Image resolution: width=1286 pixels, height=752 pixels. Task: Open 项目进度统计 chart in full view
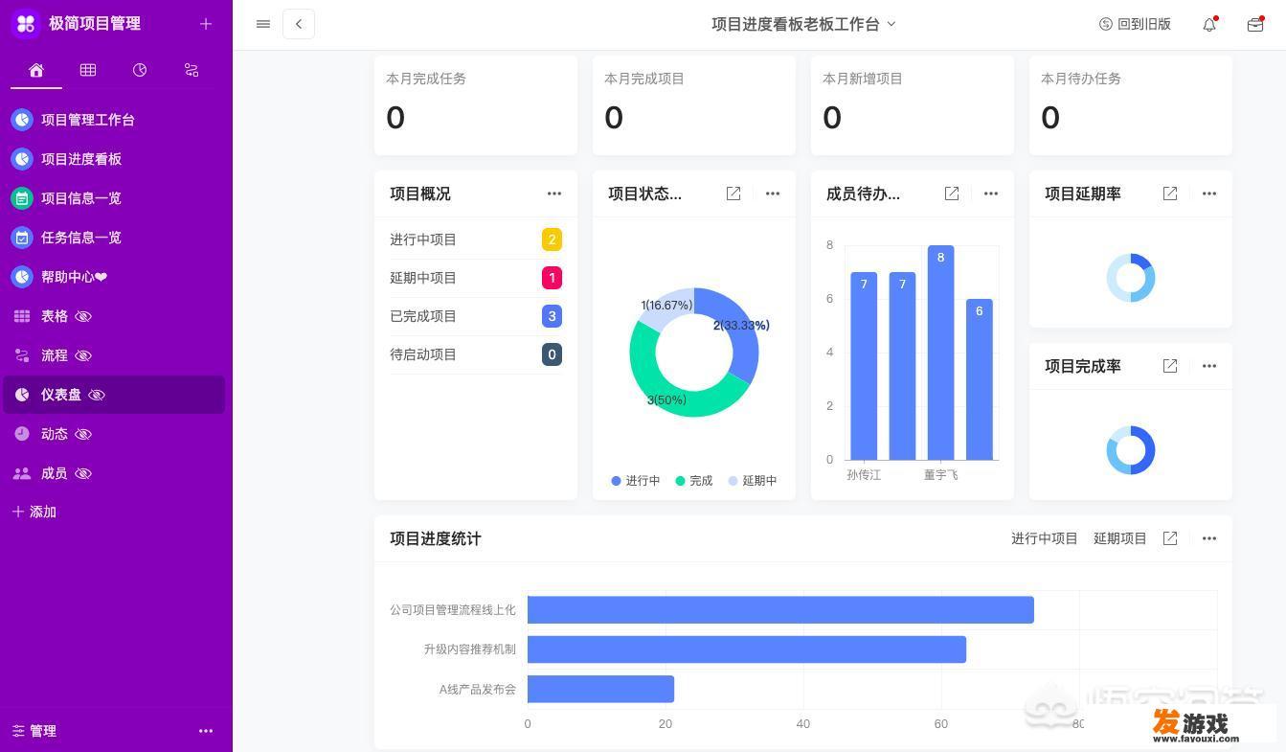click(x=1170, y=538)
